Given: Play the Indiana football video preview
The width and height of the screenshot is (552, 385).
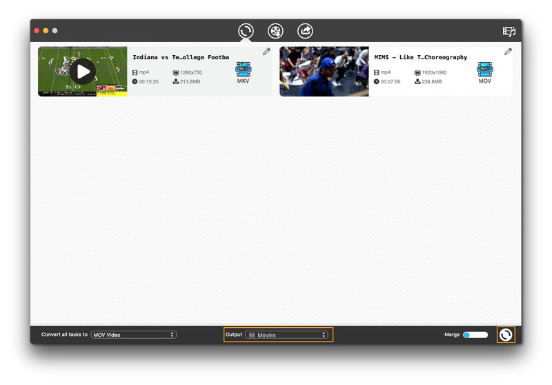Looking at the screenshot, I should click(x=83, y=72).
